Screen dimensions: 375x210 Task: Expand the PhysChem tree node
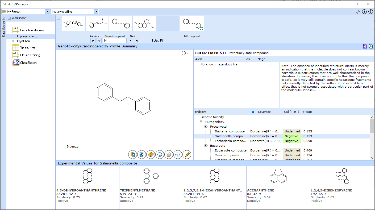pos(14,41)
